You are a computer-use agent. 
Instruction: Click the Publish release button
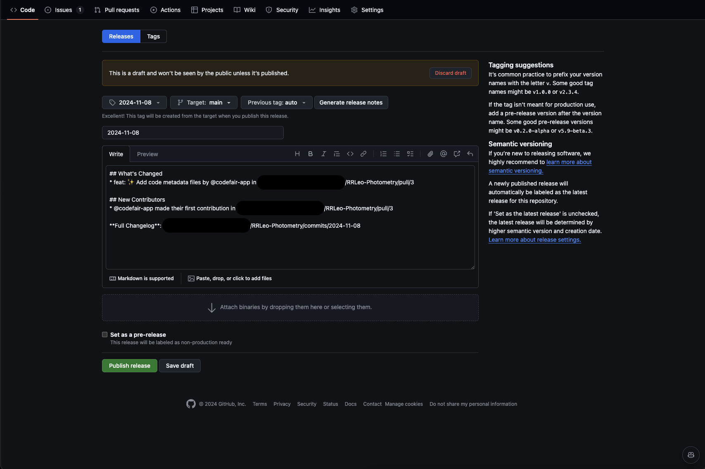(130, 366)
